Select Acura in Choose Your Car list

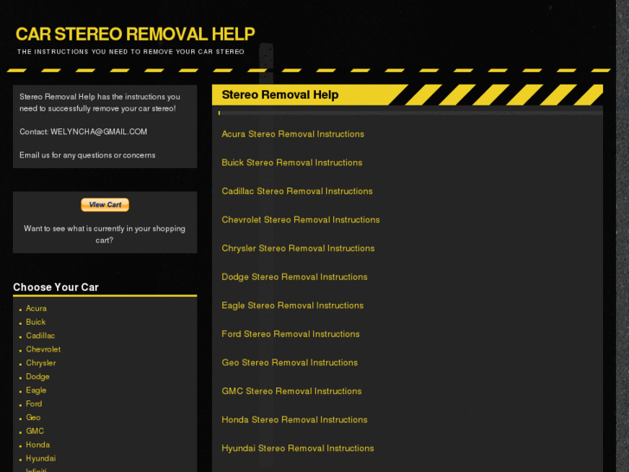(x=36, y=308)
